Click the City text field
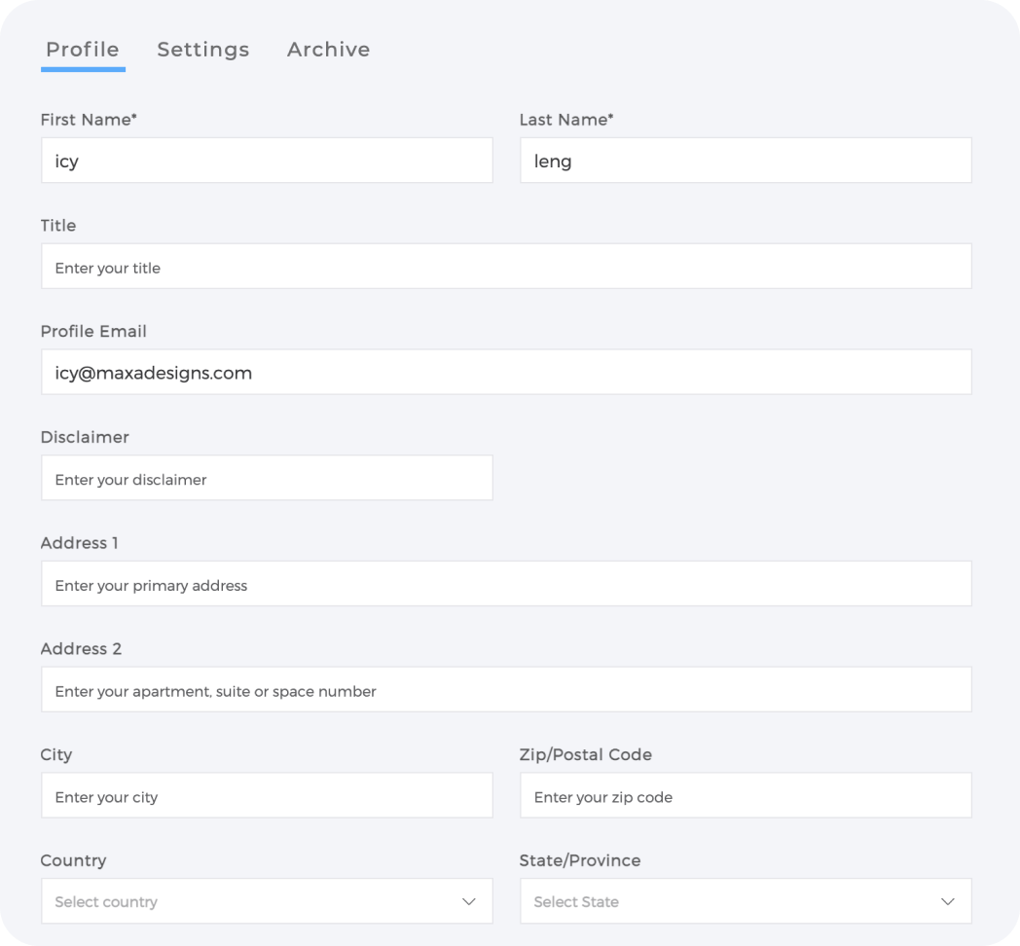 267,796
